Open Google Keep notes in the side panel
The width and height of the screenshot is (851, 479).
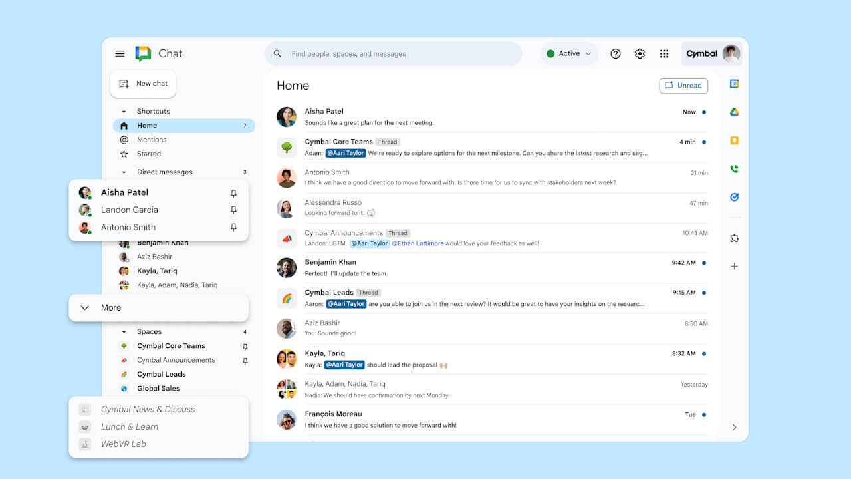(x=734, y=141)
